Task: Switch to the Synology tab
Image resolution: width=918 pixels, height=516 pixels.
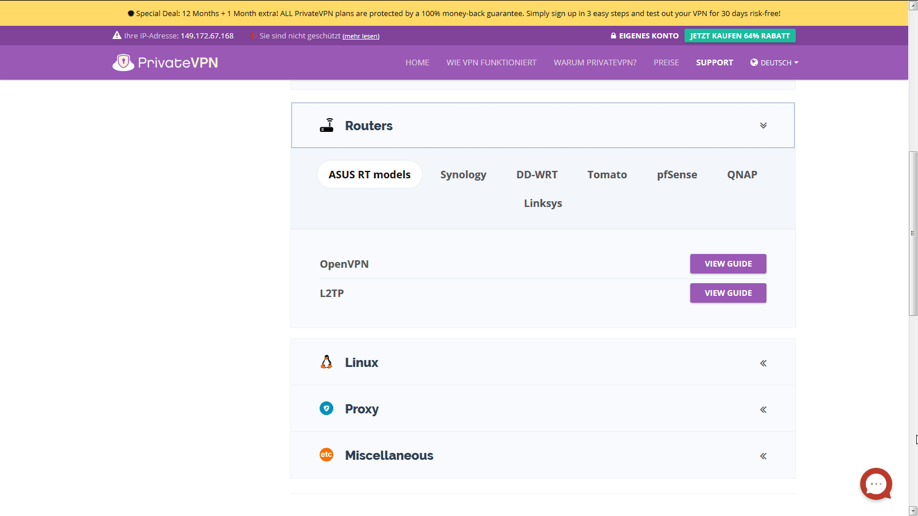Action: (463, 174)
